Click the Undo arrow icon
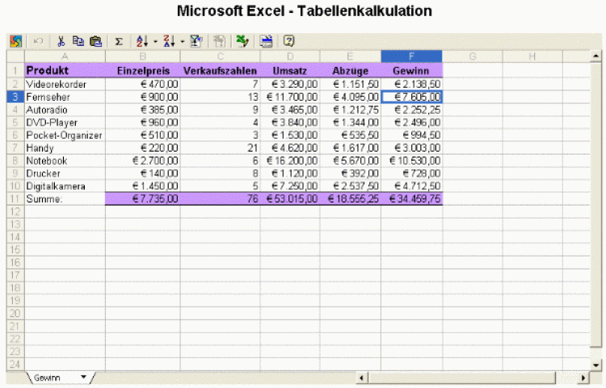The height and width of the screenshot is (388, 606). click(x=38, y=41)
